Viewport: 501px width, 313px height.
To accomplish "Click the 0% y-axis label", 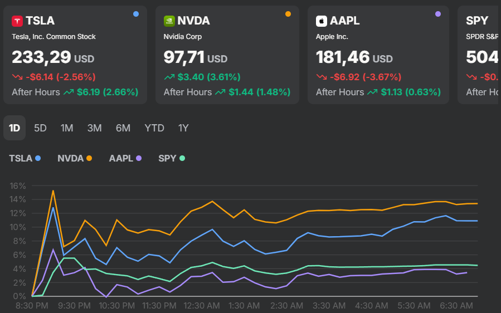I will [20, 296].
